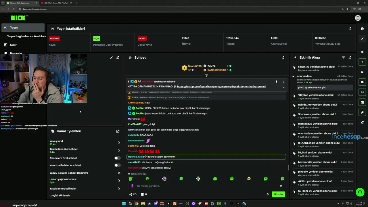The width and height of the screenshot is (368, 207).
Task: Pop out the Yayın İstatistikleri panel
Action: (x=350, y=29)
